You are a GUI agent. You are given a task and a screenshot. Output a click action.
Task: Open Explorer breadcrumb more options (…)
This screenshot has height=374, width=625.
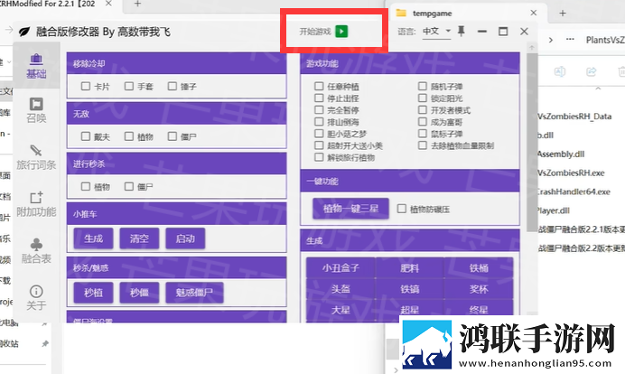(570, 40)
